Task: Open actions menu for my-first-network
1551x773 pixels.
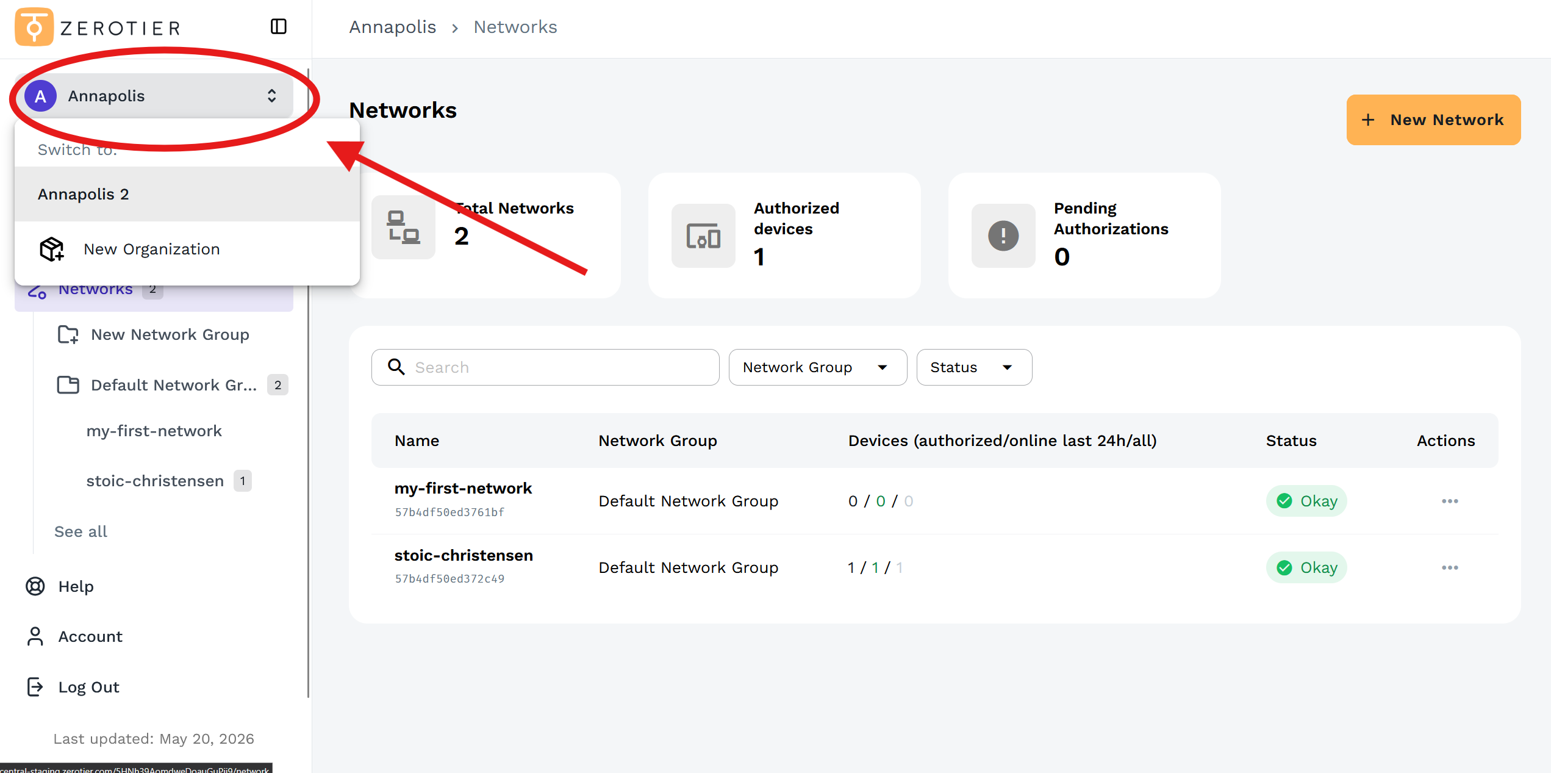Action: (x=1450, y=501)
